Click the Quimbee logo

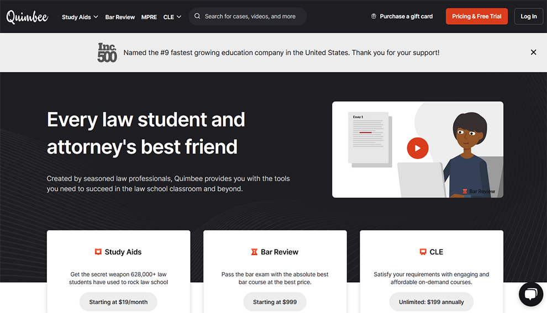(27, 17)
